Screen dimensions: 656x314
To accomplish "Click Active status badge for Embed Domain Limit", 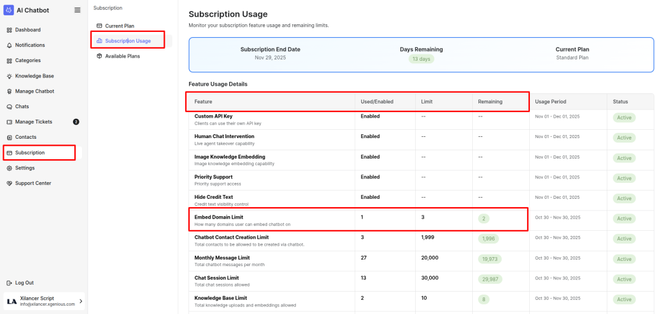I will click(x=624, y=219).
